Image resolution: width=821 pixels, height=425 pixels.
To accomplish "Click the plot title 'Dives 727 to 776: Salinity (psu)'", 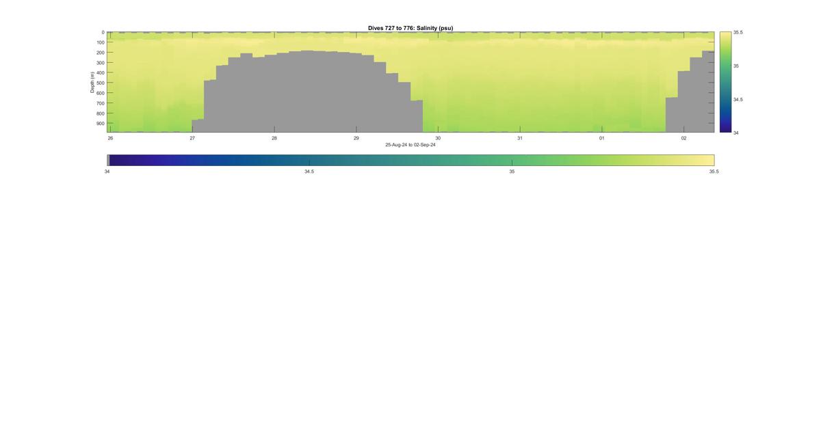I will 410,28.
